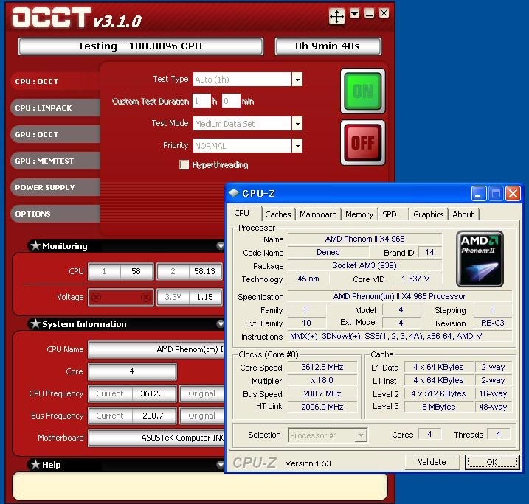Switch to the Caches tab in CPU-Z

277,214
